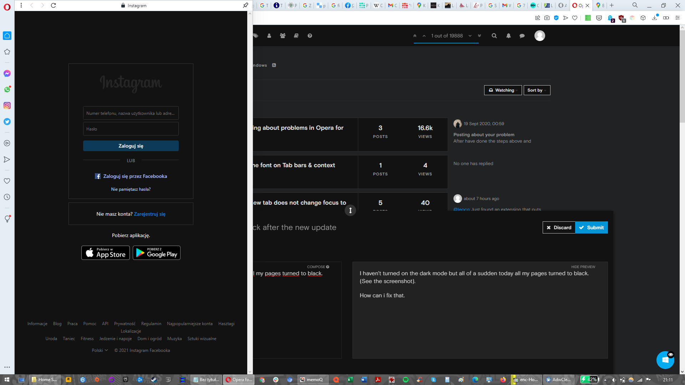Open Steam from the taskbar

154,380
